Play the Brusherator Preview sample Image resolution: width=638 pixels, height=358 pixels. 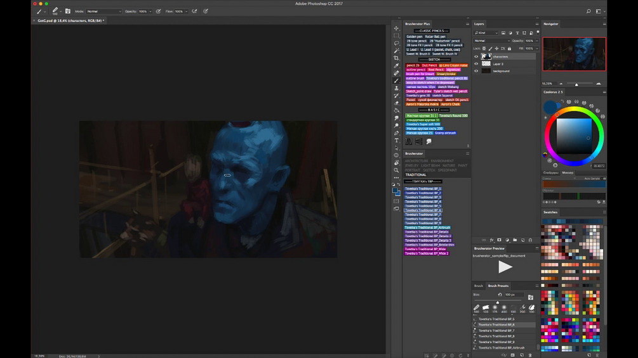504,267
